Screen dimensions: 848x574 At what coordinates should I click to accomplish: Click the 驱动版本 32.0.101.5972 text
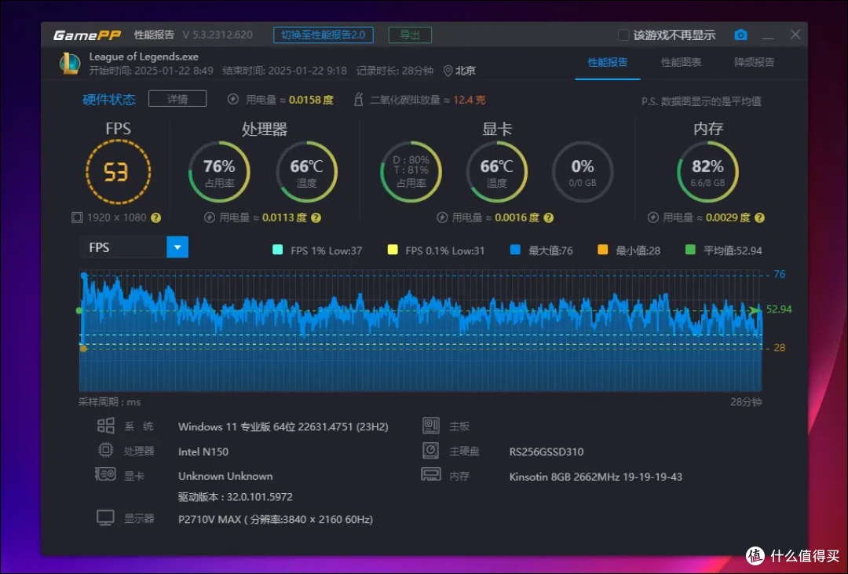[236, 496]
